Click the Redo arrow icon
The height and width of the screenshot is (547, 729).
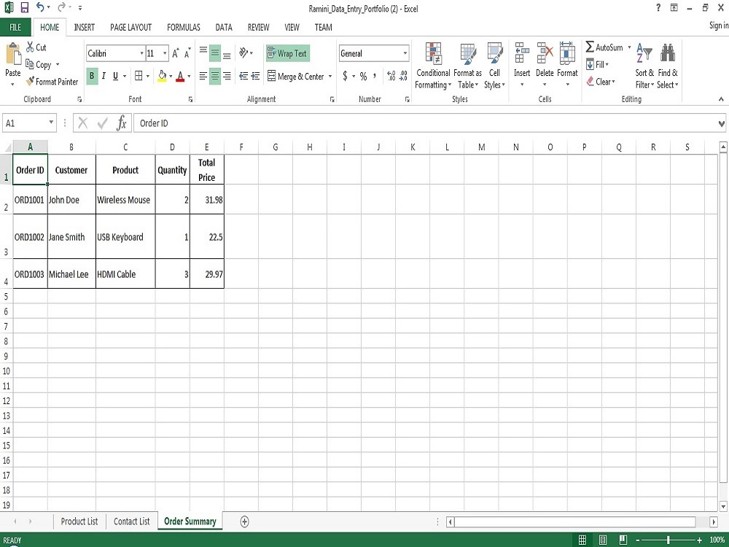[61, 7]
